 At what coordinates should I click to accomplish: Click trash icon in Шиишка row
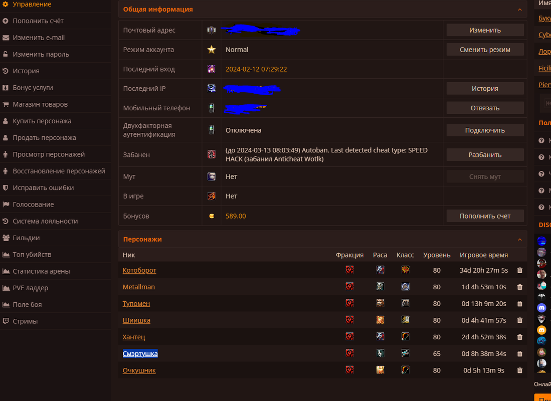point(520,320)
